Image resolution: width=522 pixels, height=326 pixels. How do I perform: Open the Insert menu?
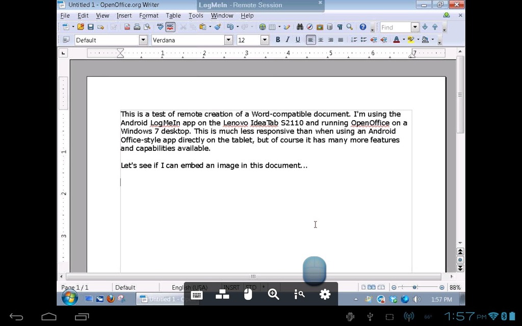point(124,16)
